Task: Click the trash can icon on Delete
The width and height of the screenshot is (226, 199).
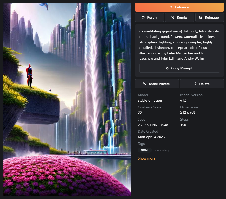Action: point(195,84)
